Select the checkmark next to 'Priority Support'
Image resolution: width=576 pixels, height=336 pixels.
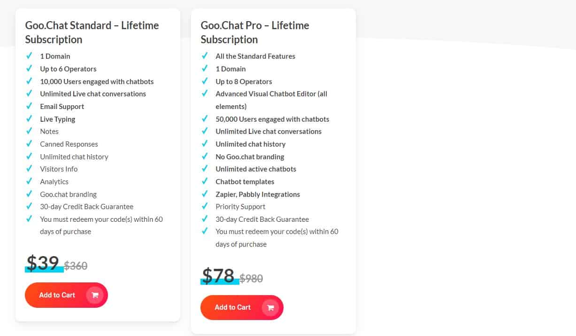[205, 206]
